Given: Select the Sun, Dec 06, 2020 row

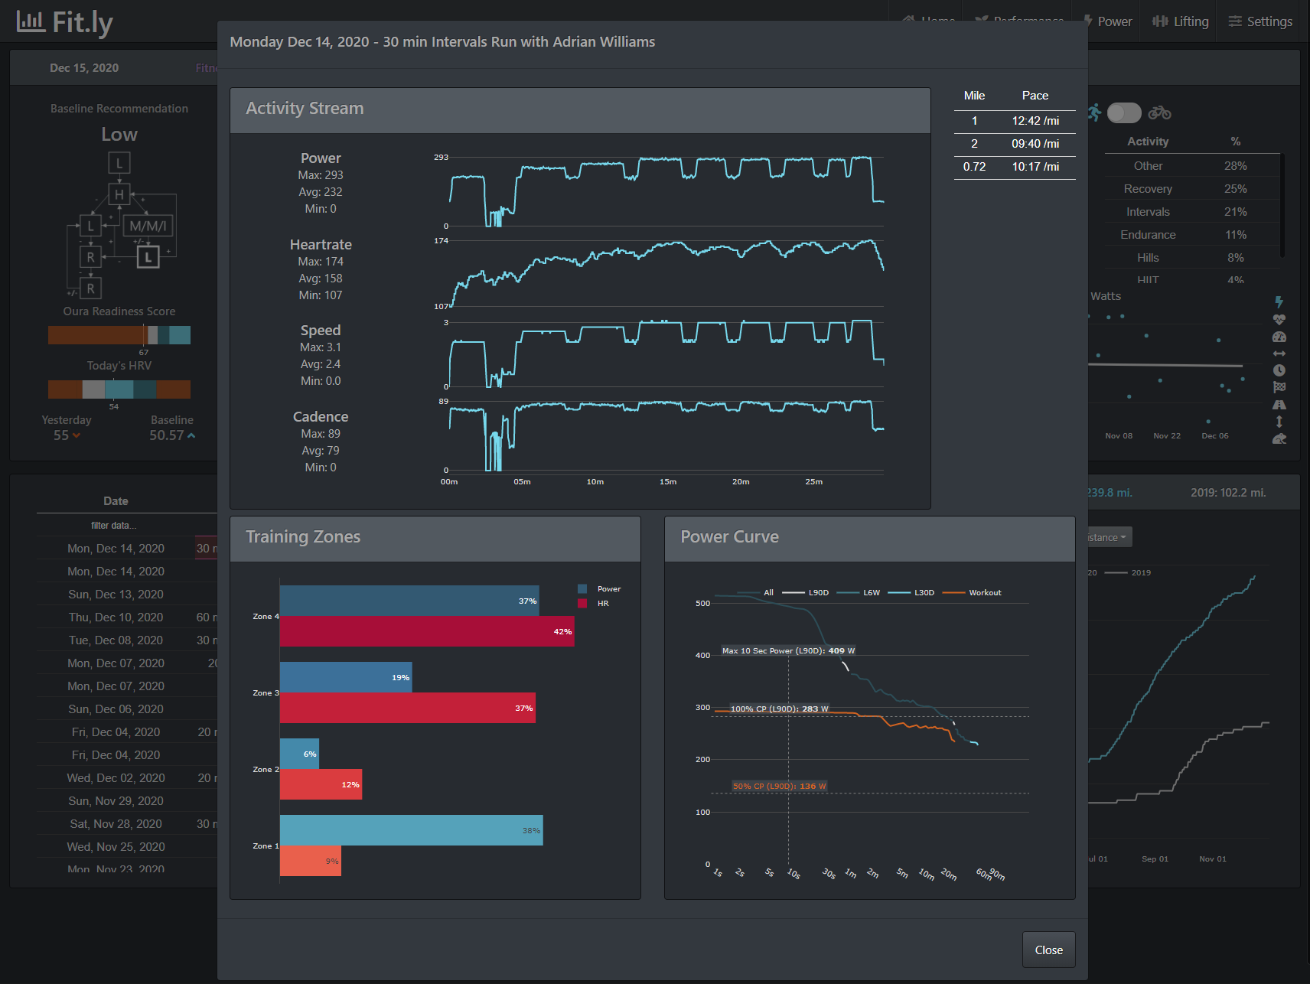Looking at the screenshot, I should pyautogui.click(x=116, y=709).
